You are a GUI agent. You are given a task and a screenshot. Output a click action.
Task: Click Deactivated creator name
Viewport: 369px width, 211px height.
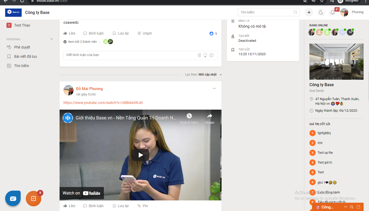(x=247, y=41)
